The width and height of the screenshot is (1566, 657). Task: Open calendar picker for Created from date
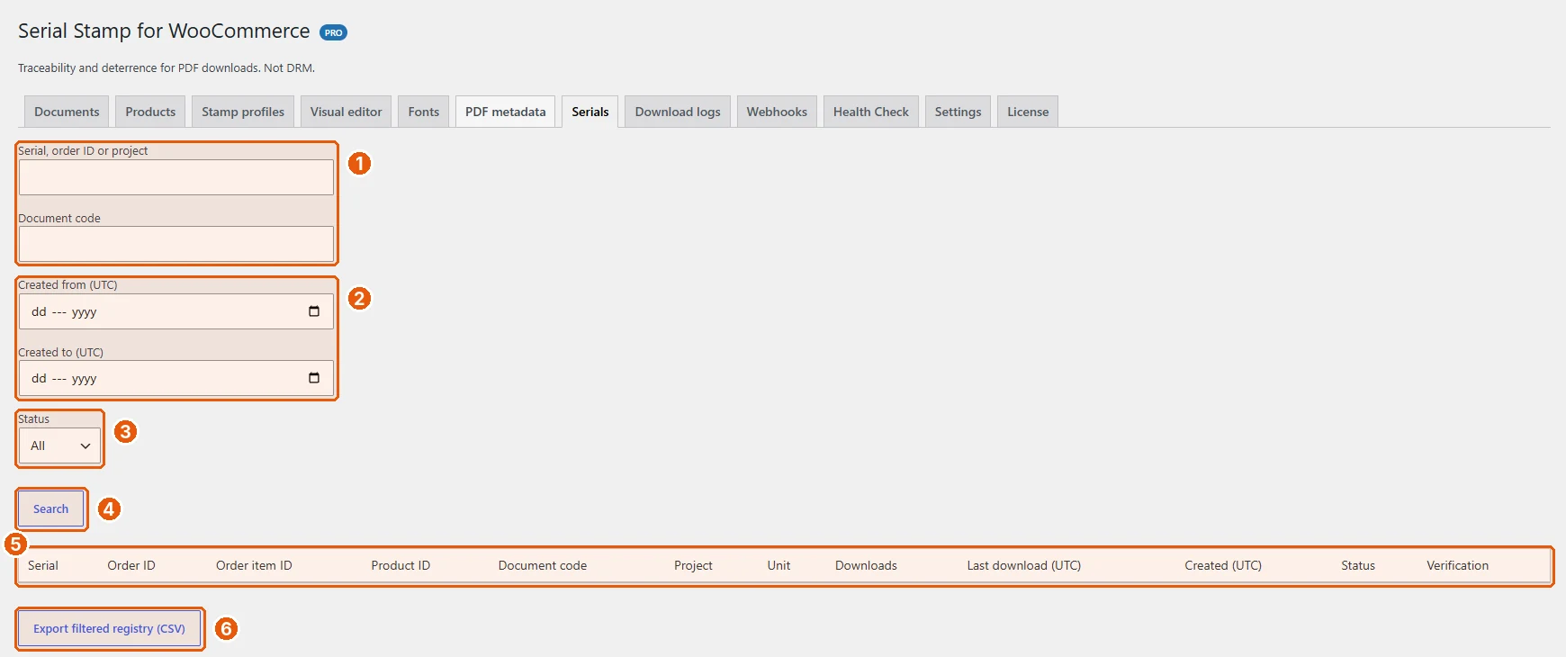click(314, 311)
